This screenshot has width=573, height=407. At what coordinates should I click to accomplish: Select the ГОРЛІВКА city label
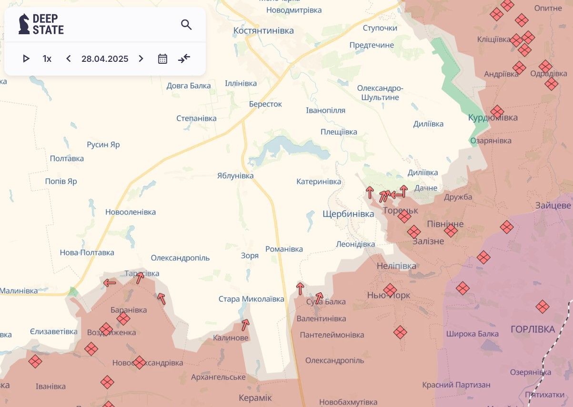533,329
